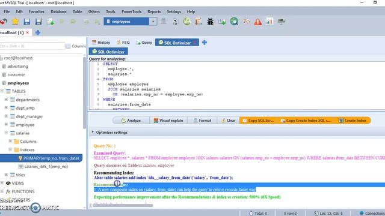Open the employees database dropdown

pyautogui.click(x=153, y=22)
